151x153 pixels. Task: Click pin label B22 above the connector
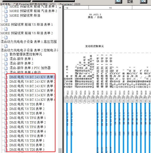[68, 93]
